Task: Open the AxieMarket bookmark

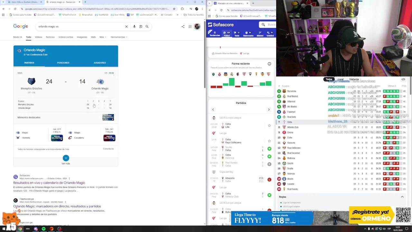Action: click(102, 15)
